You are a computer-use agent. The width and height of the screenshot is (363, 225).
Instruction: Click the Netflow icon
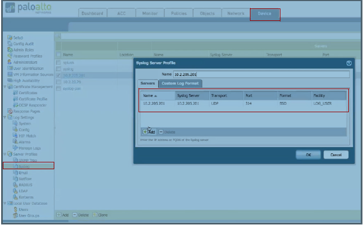15,179
